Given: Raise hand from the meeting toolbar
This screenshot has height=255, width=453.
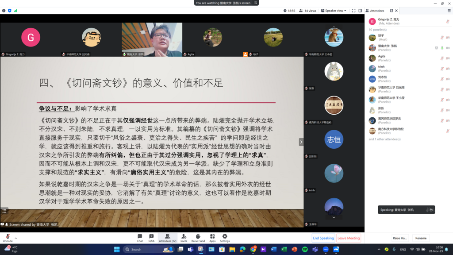Looking at the screenshot, I should coord(198,238).
